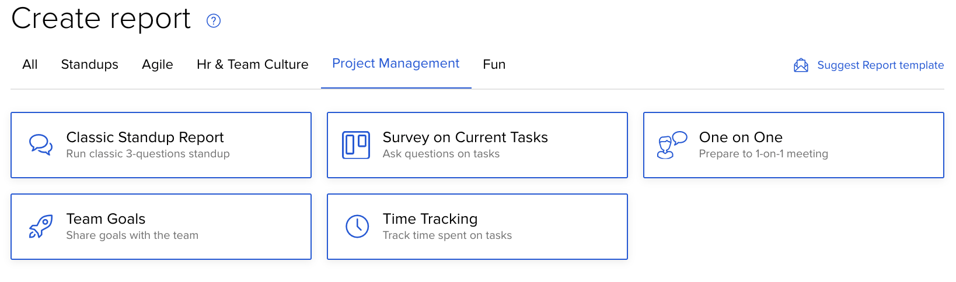Click the Team Goals title

[106, 218]
